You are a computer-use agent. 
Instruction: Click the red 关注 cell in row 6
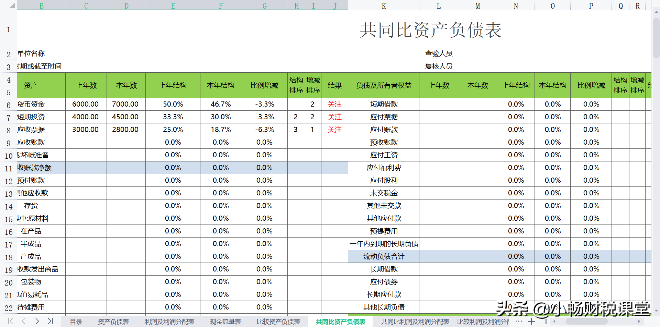click(x=334, y=104)
